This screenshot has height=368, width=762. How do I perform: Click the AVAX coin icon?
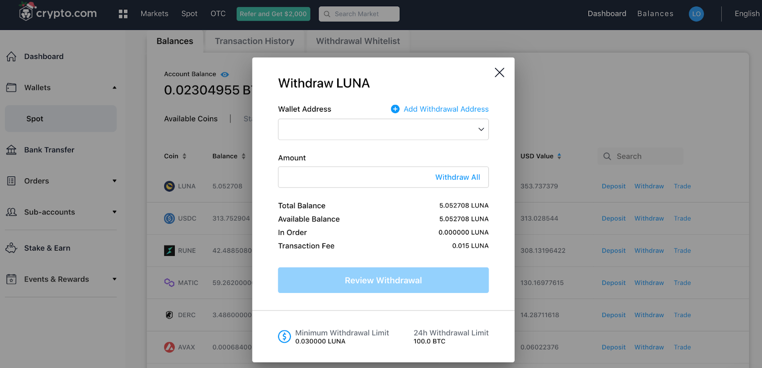tap(170, 347)
